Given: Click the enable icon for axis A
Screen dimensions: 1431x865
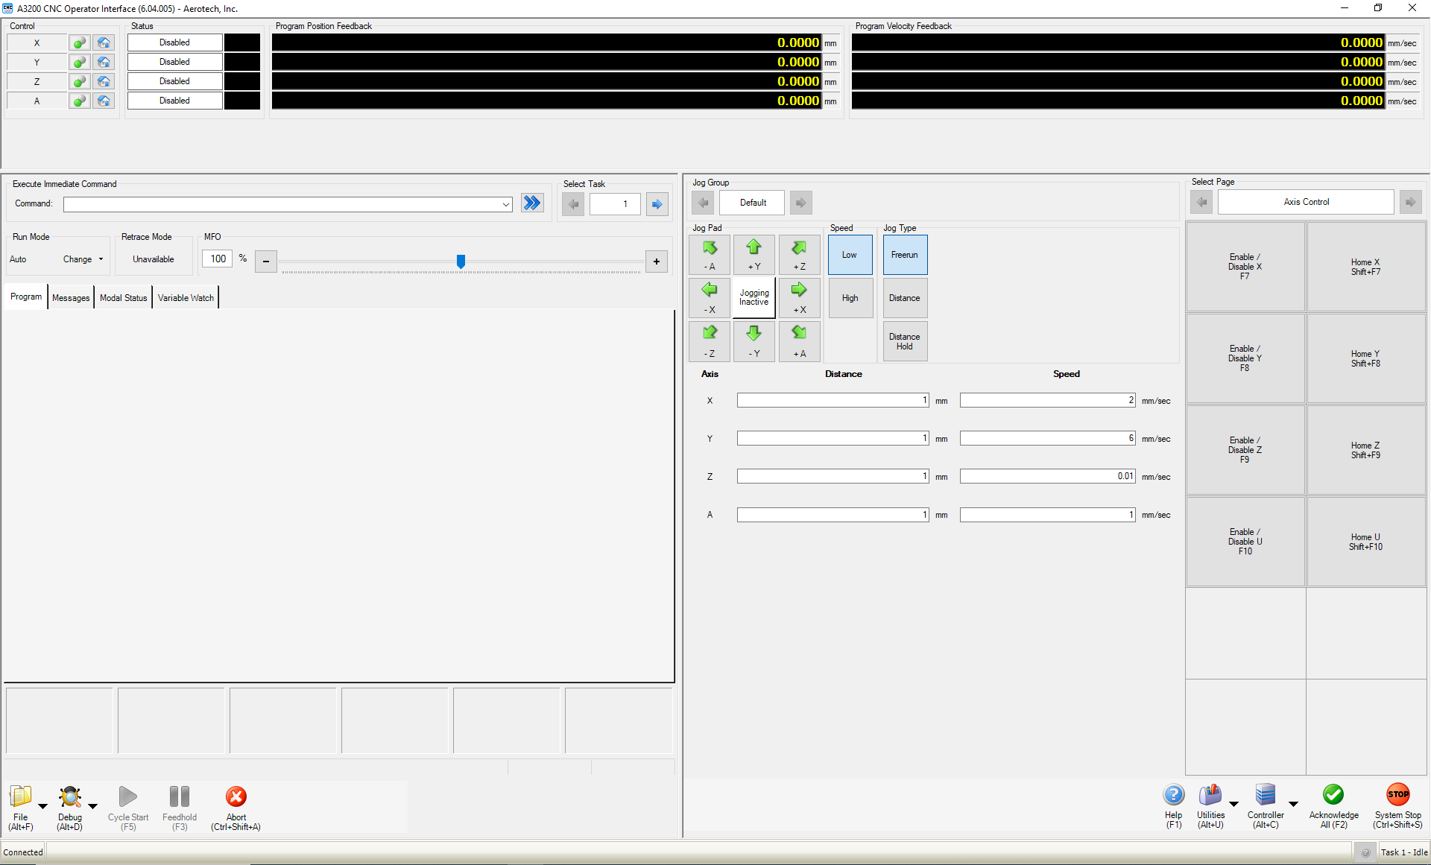Looking at the screenshot, I should (79, 101).
